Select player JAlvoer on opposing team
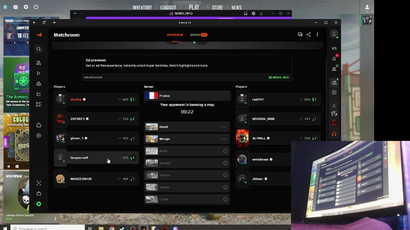The height and width of the screenshot is (230, 410). point(263,179)
